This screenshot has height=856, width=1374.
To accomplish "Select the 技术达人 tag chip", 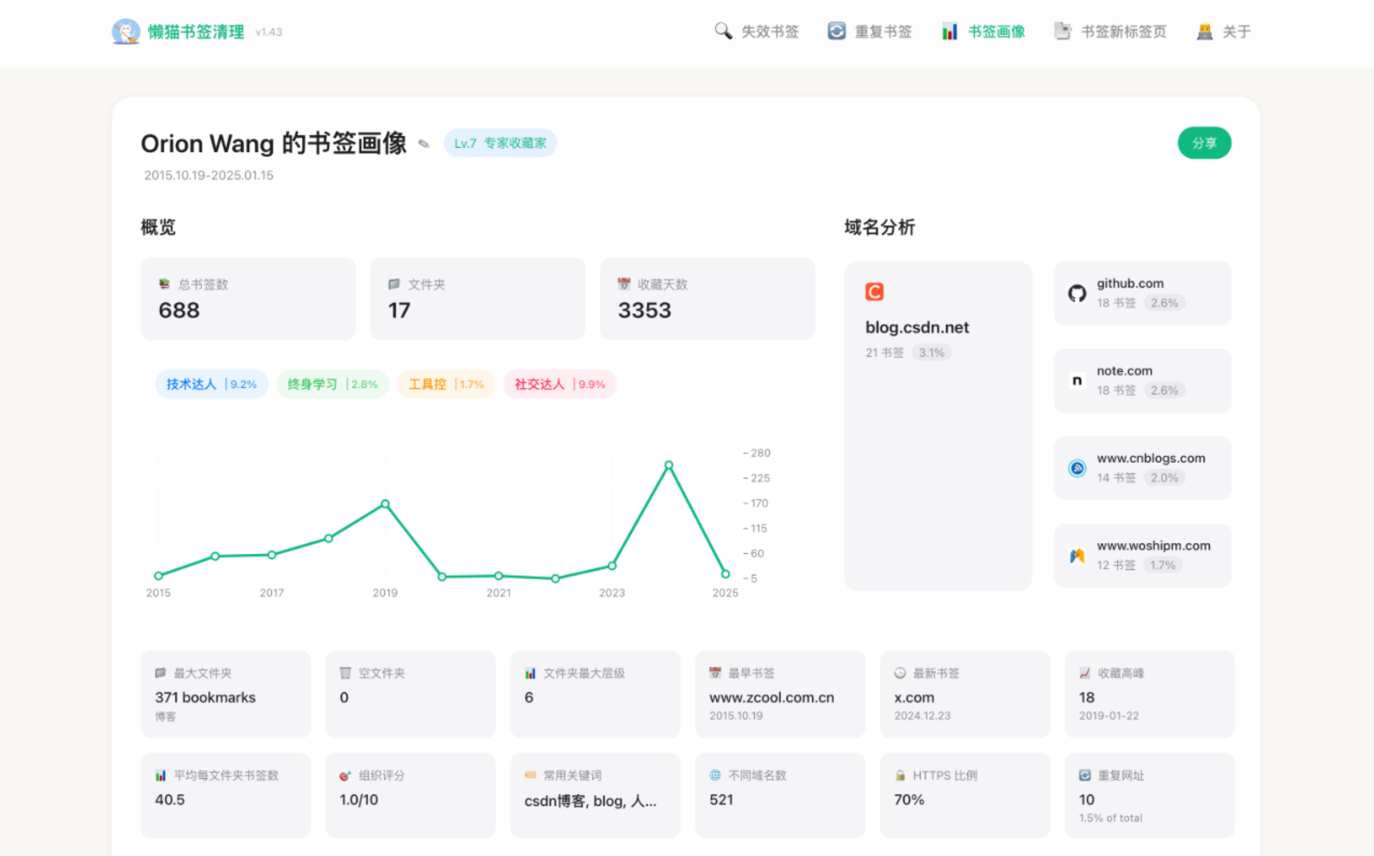I will (x=211, y=384).
